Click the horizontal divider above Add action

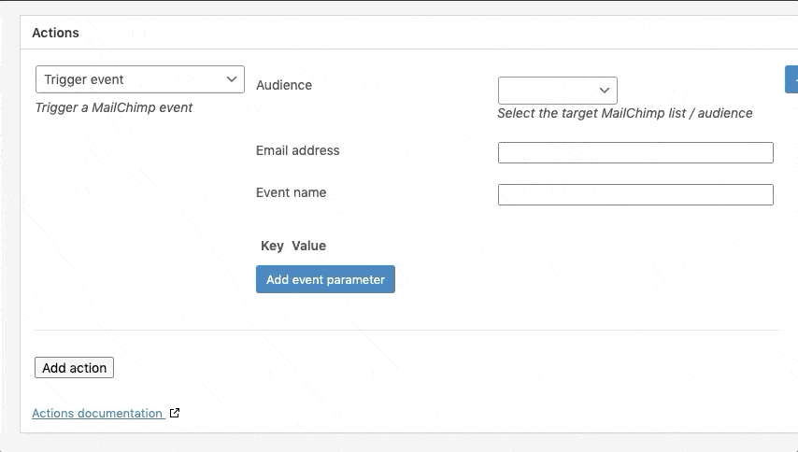click(406, 330)
